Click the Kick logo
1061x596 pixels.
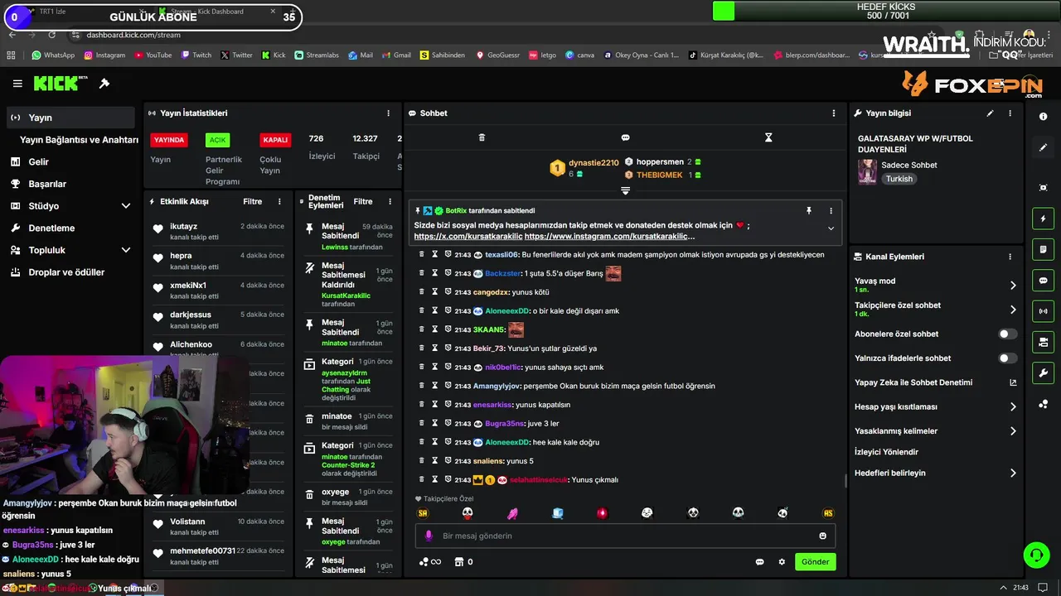point(56,84)
